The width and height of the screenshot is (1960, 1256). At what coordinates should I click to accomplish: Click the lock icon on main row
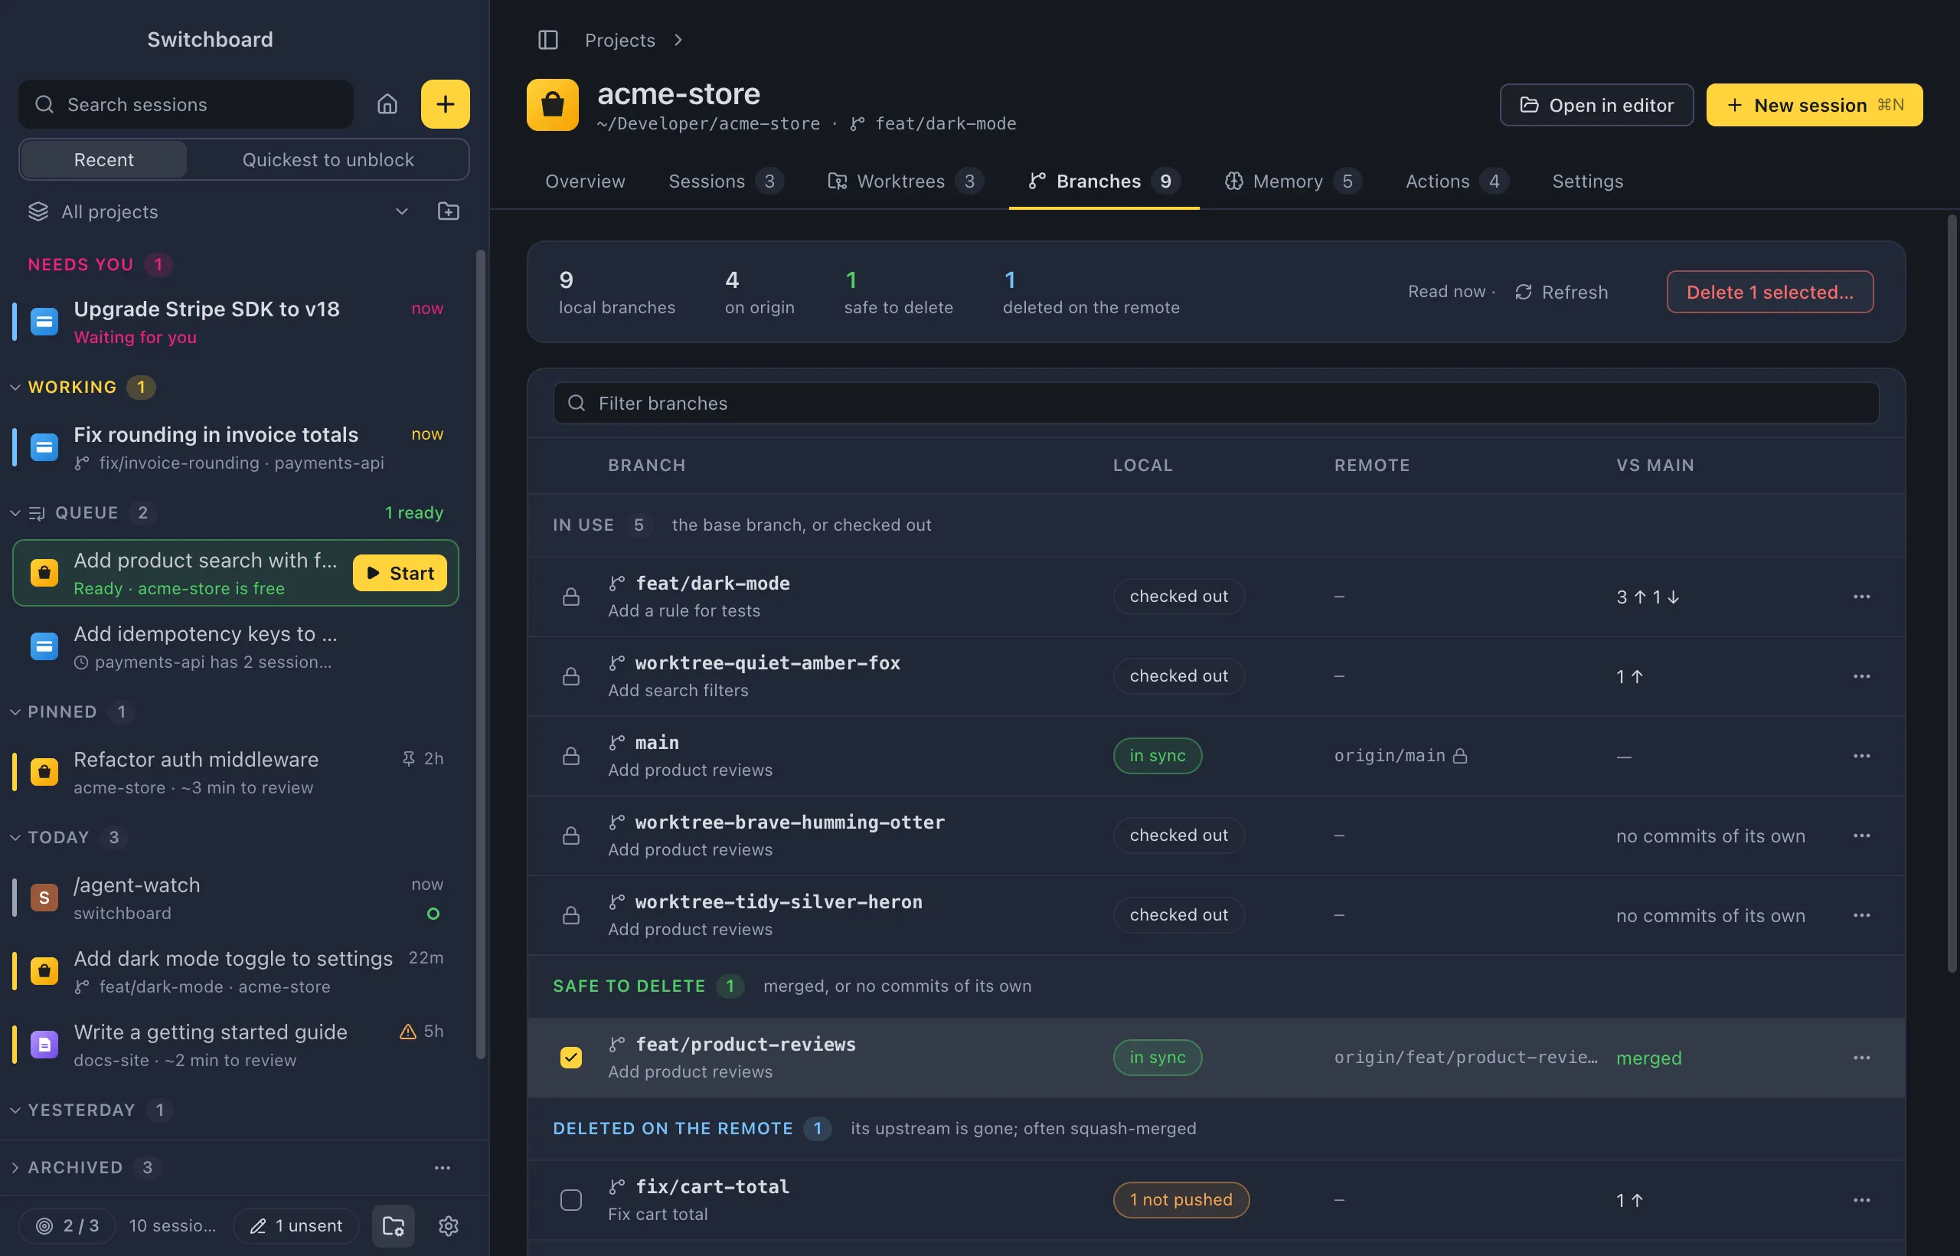[571, 756]
